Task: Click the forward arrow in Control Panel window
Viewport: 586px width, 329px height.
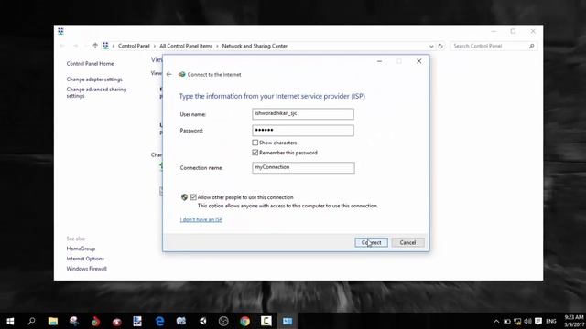Action: [75, 46]
